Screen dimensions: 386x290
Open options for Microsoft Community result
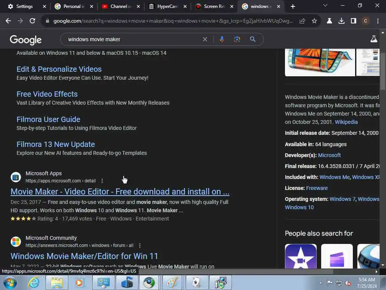(x=140, y=245)
